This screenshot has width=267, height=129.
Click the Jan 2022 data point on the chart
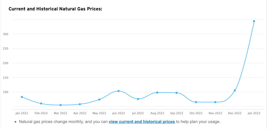coord(22,97)
